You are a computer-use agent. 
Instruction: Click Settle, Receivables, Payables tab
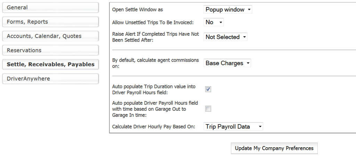(50, 64)
